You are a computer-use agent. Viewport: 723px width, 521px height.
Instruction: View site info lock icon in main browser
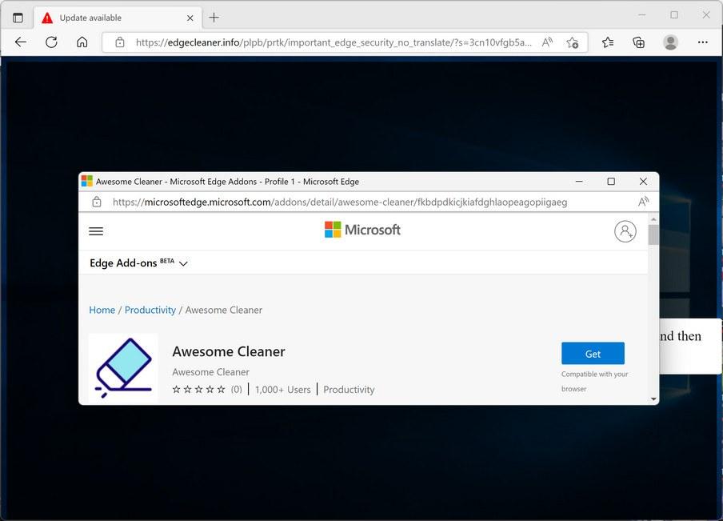pos(120,42)
